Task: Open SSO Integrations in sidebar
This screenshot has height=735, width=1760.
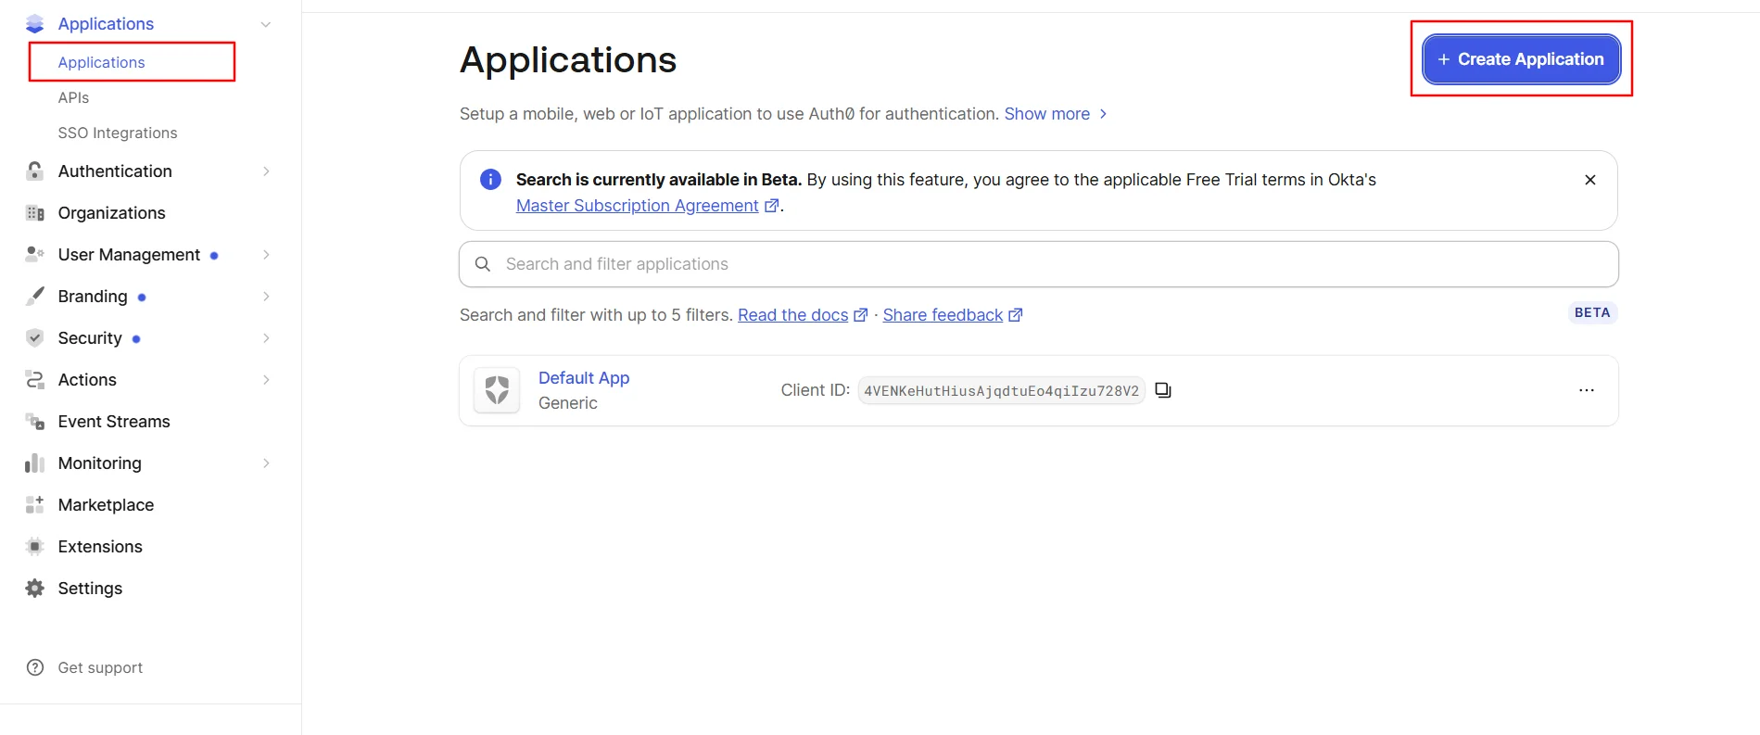Action: tap(118, 133)
